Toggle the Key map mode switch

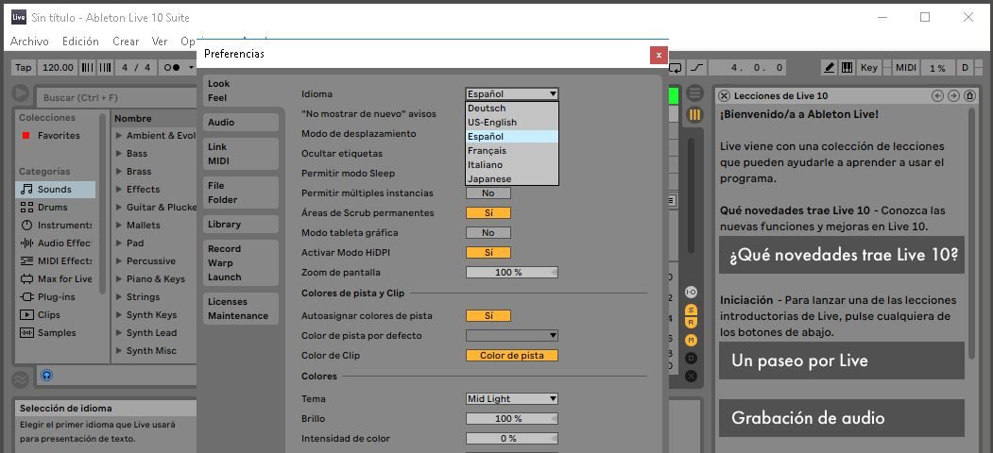pyautogui.click(x=869, y=68)
